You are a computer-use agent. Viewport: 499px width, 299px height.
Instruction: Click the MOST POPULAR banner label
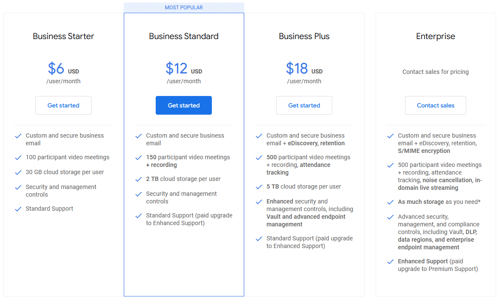(x=184, y=8)
